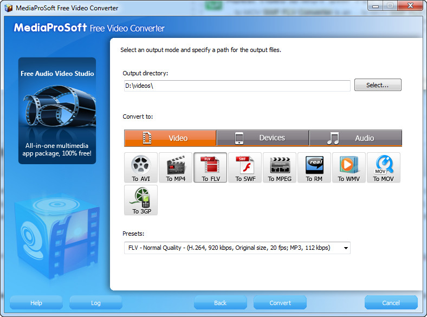This screenshot has height=317, width=427.
Task: Select the To RM RealMedia icon
Action: click(x=314, y=167)
